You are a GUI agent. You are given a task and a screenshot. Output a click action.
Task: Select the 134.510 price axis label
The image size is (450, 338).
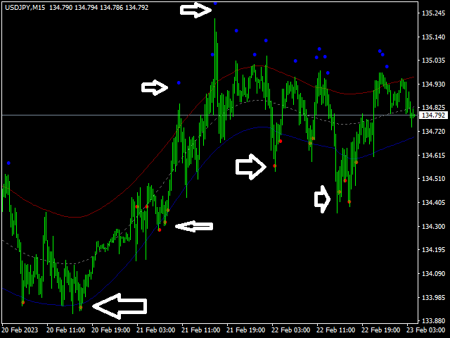click(x=433, y=179)
